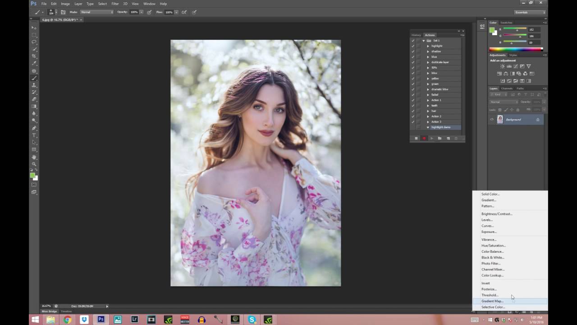Select the Zoom tool
The width and height of the screenshot is (577, 325).
(34, 164)
